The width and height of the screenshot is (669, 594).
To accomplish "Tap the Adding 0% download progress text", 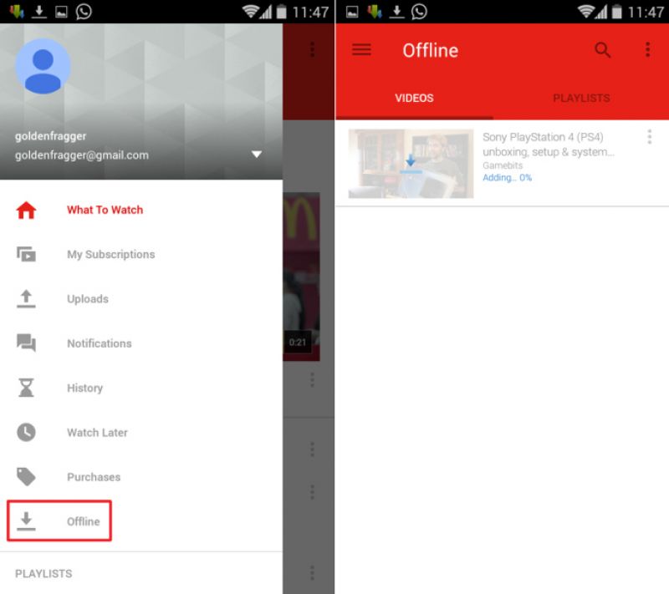I will point(507,178).
